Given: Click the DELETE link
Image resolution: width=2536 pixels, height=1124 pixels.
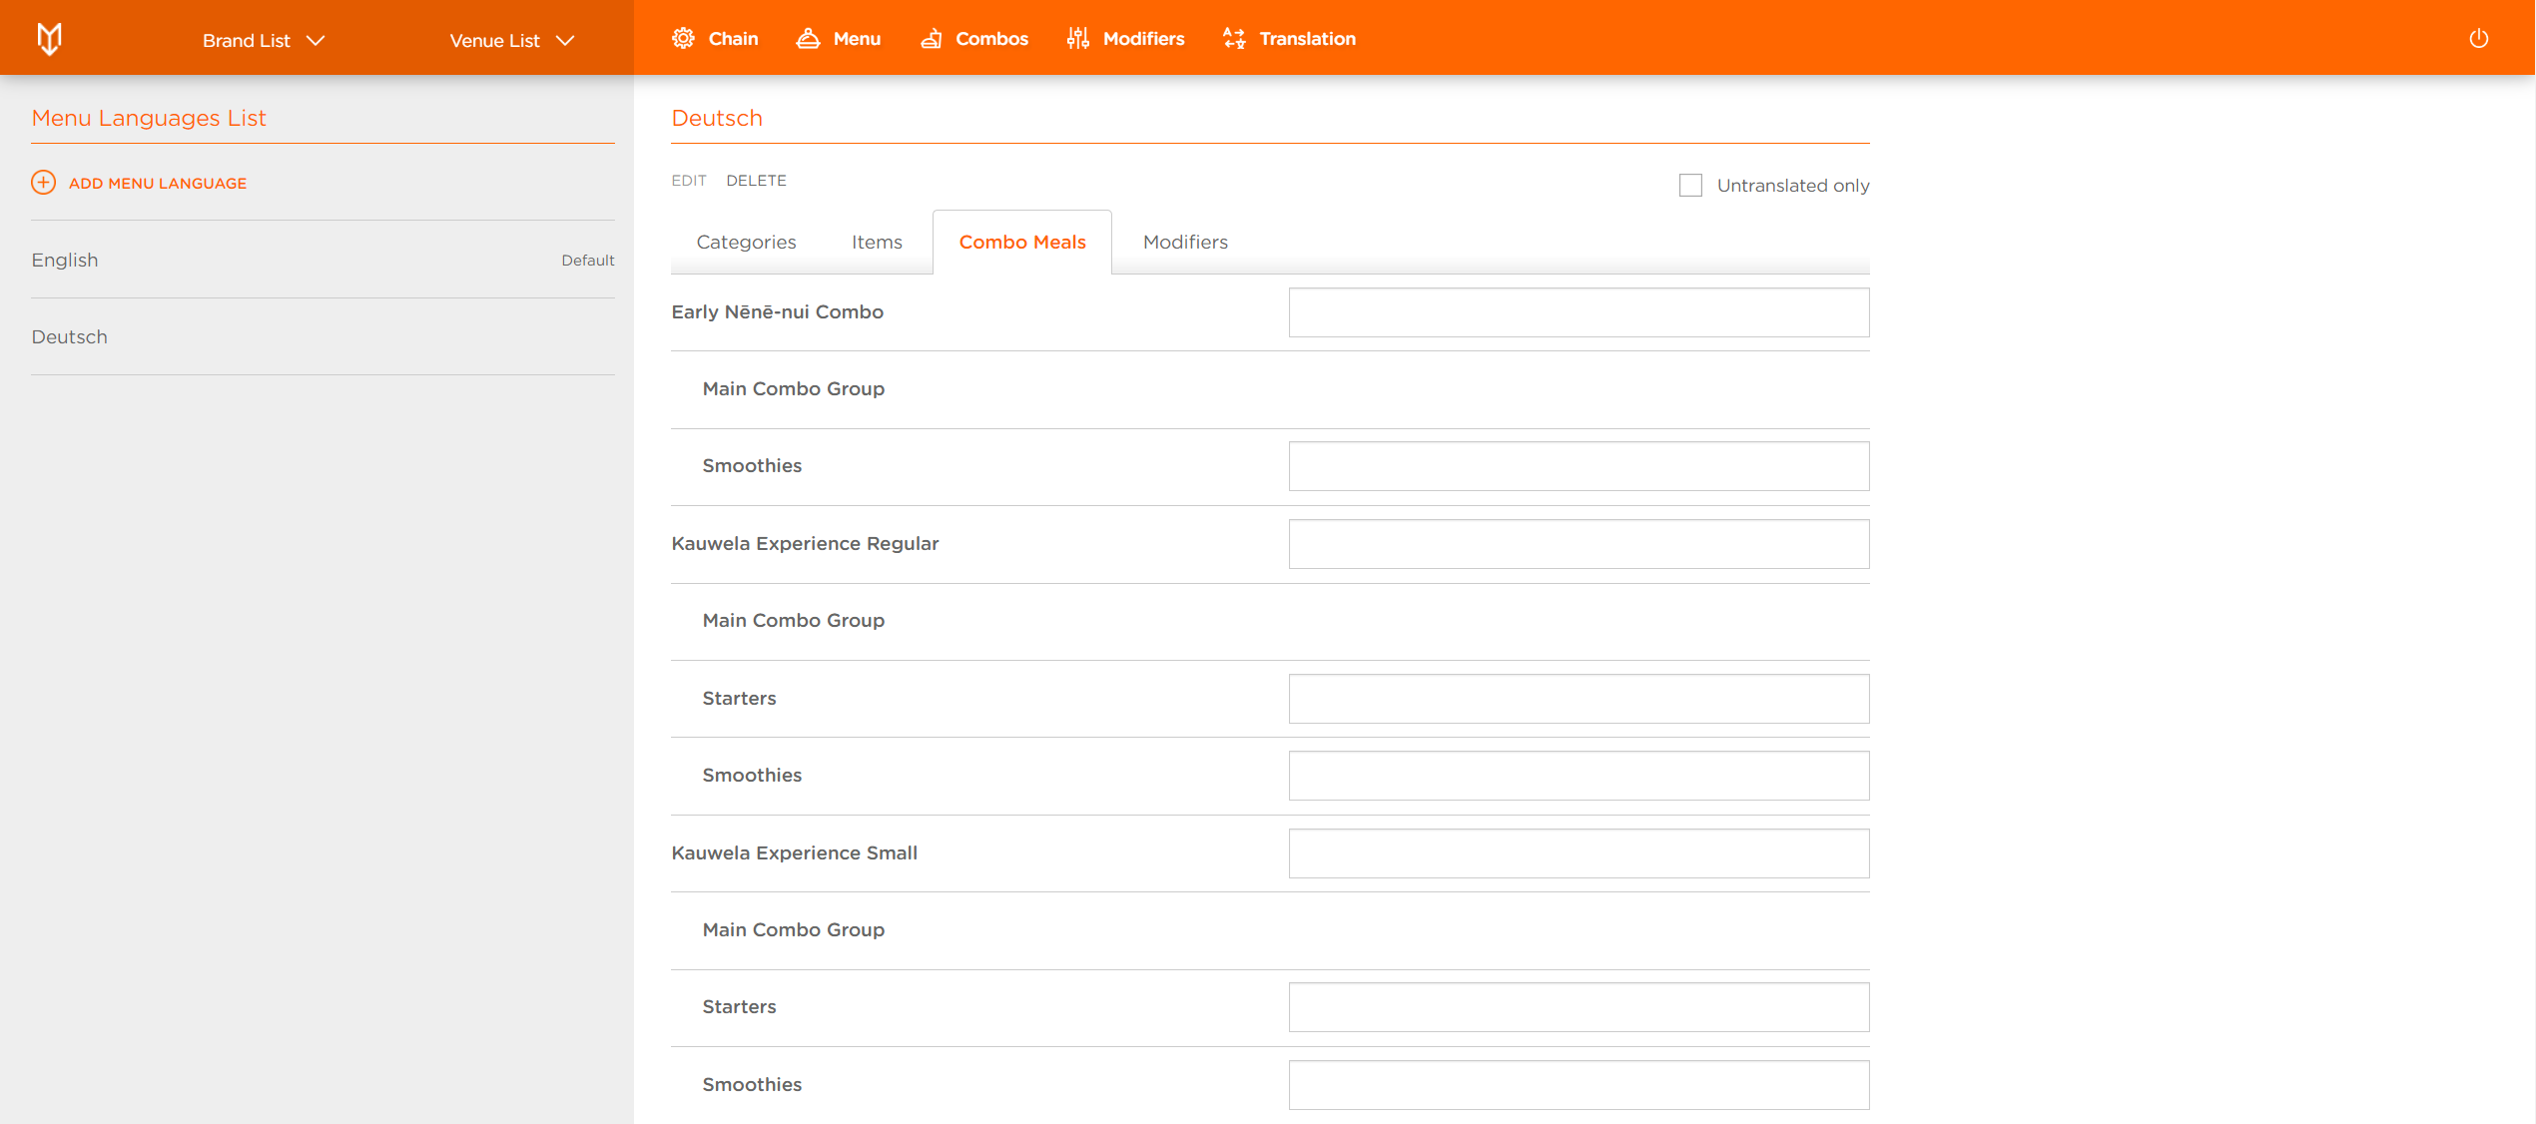Looking at the screenshot, I should tap(756, 181).
